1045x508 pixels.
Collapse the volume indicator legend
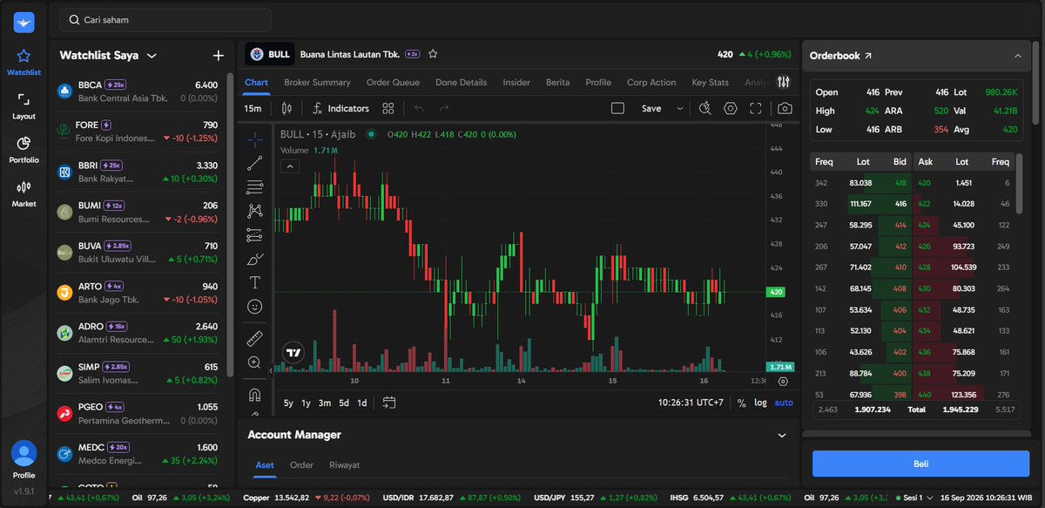click(x=289, y=166)
